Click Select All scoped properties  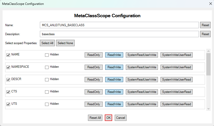tap(47, 43)
